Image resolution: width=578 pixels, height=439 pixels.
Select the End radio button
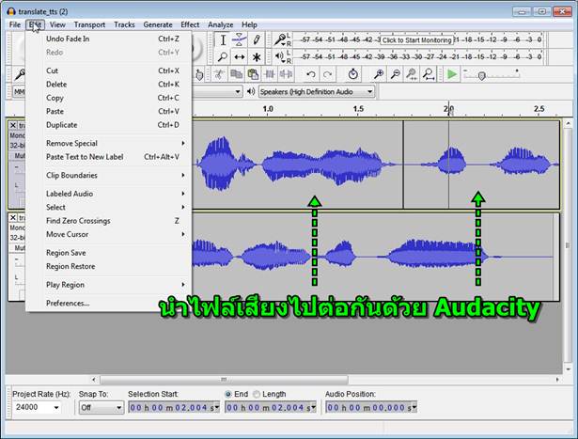pos(228,394)
